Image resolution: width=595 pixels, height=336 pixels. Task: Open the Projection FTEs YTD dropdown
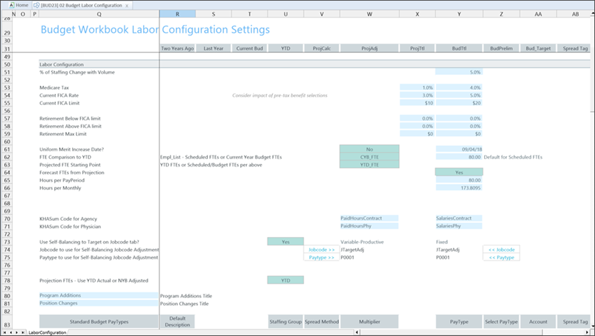pyautogui.click(x=285, y=280)
